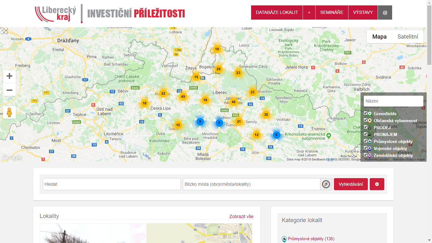Select the Street View pegman icon
432x243 pixels.
click(x=9, y=112)
